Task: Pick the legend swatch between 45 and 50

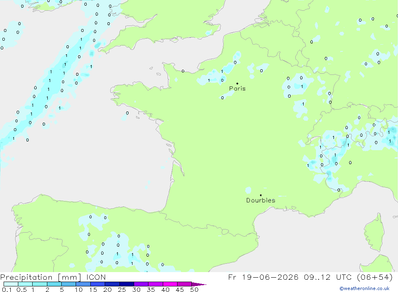Action: (x=185, y=284)
